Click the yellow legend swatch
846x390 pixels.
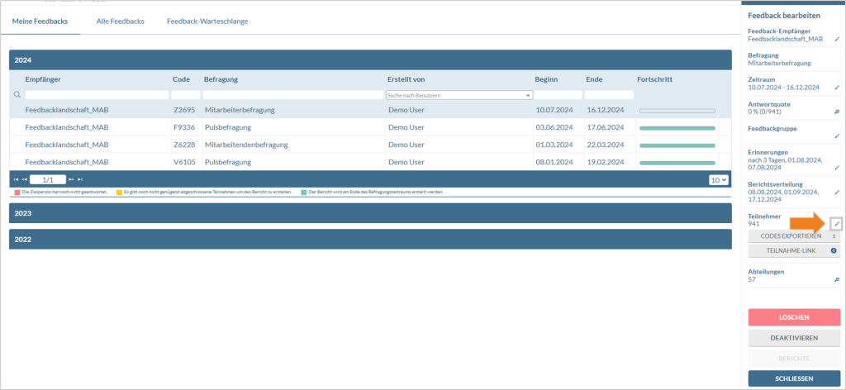coord(119,192)
